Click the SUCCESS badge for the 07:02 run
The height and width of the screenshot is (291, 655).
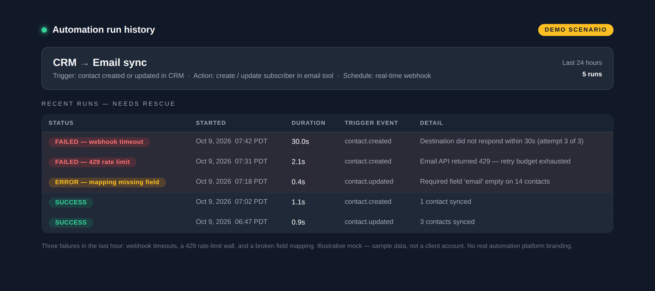pyautogui.click(x=71, y=202)
